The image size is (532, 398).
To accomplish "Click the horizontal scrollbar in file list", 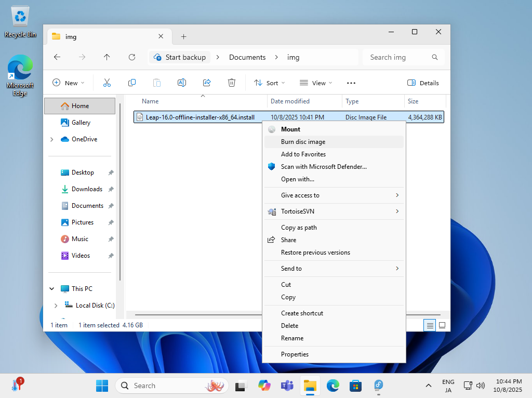I will [197, 314].
